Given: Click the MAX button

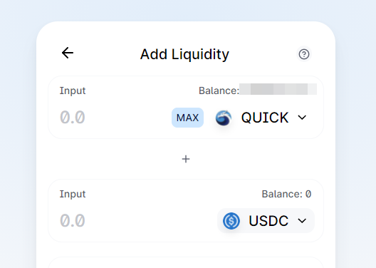Looking at the screenshot, I should pyautogui.click(x=187, y=118).
